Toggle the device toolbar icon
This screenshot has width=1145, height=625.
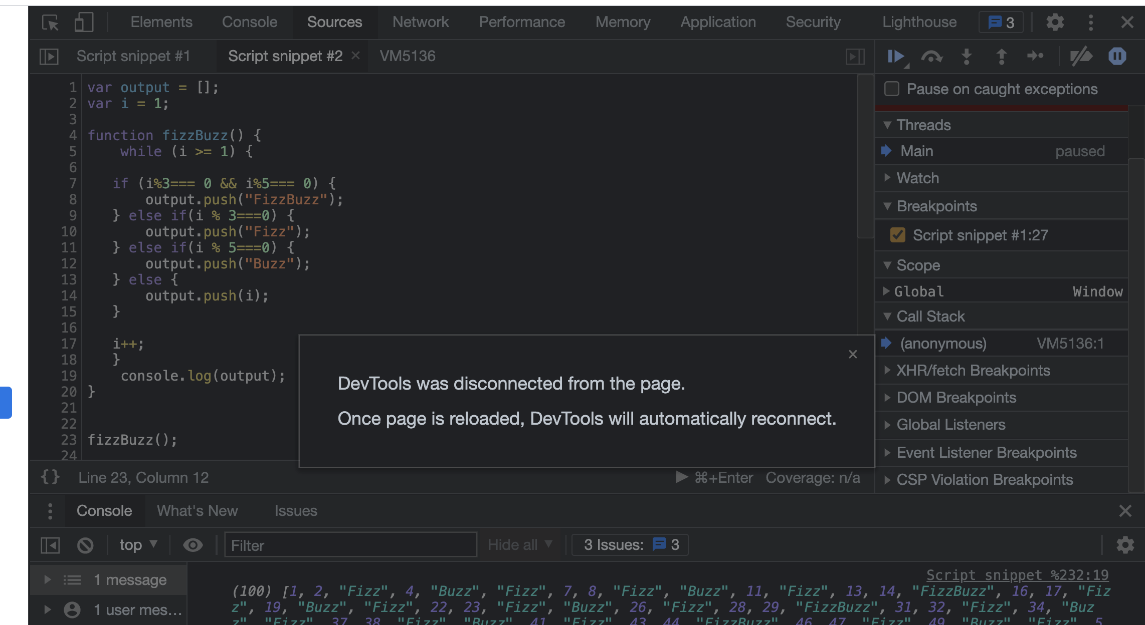[x=83, y=23]
